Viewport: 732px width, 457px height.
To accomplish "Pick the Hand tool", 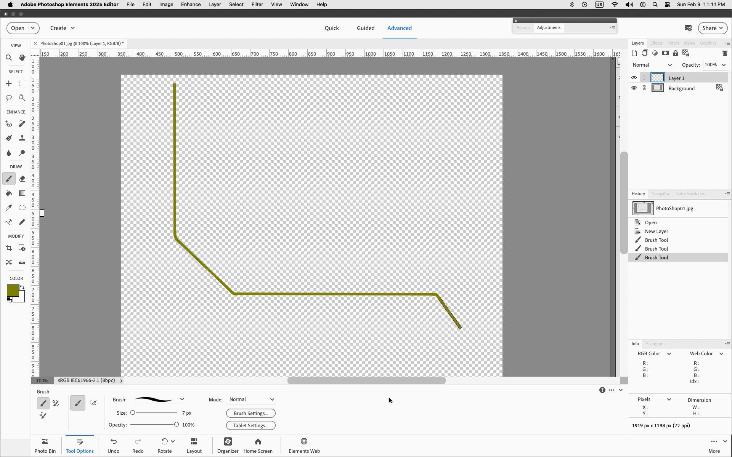I will click(22, 58).
